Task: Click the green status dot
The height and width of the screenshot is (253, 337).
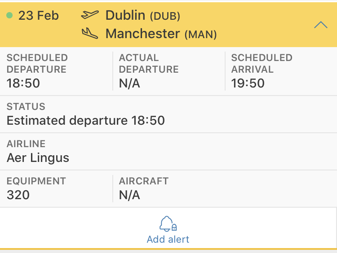Action: (9, 16)
